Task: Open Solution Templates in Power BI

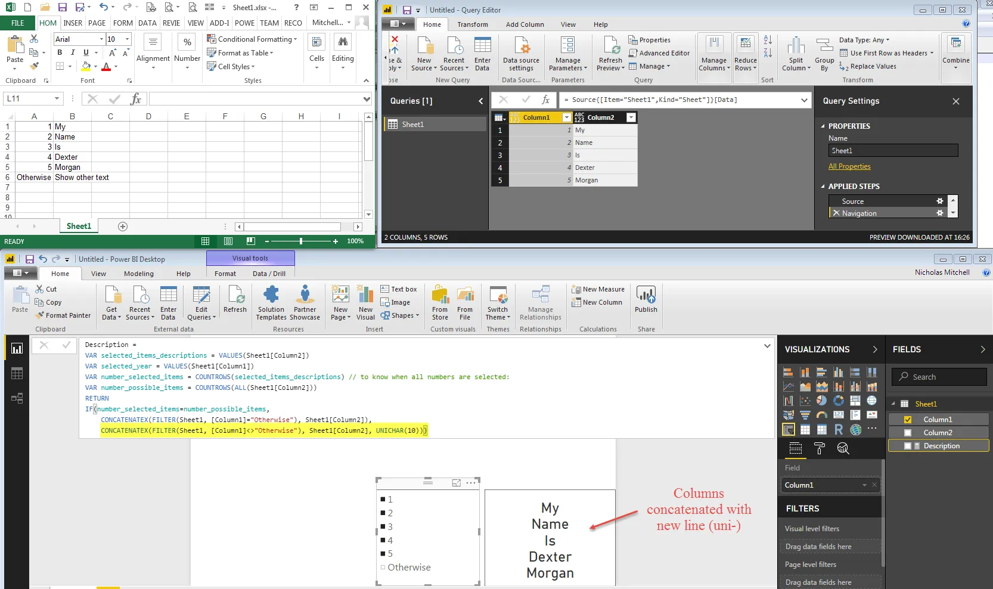Action: click(x=271, y=303)
